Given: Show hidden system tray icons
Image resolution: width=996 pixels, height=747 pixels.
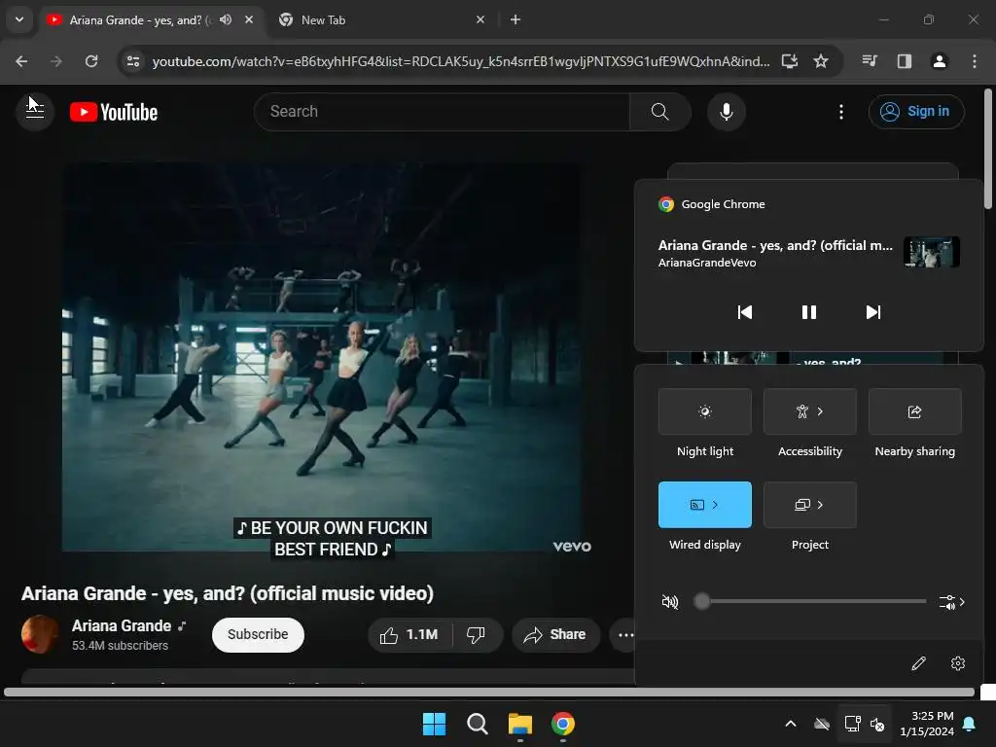Looking at the screenshot, I should coord(791,724).
